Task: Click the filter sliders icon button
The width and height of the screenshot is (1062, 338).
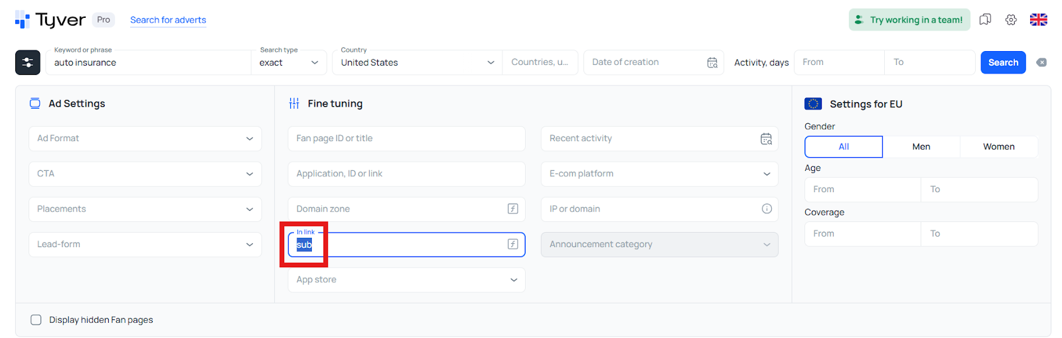Action: pos(28,62)
